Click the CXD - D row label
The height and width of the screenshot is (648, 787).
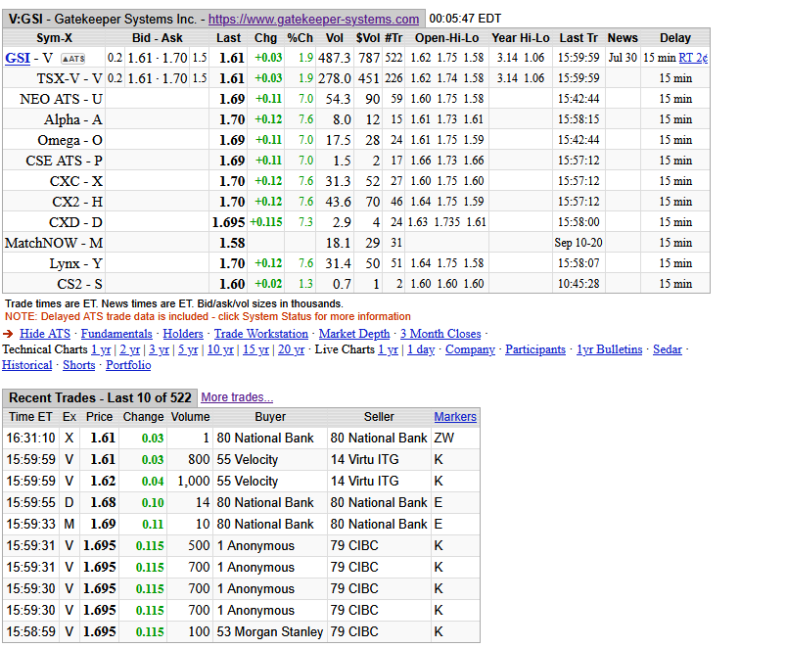[x=75, y=222]
